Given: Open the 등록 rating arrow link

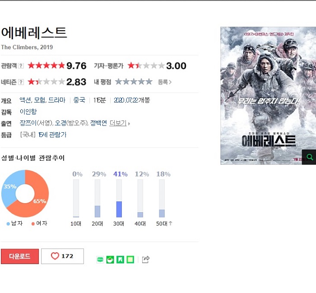Looking at the screenshot, I should pos(164,82).
